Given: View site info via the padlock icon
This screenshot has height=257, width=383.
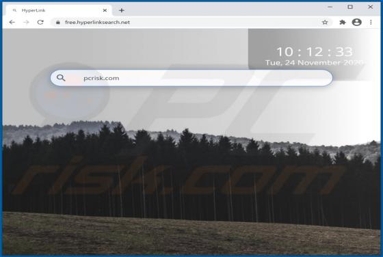Looking at the screenshot, I should coord(58,22).
